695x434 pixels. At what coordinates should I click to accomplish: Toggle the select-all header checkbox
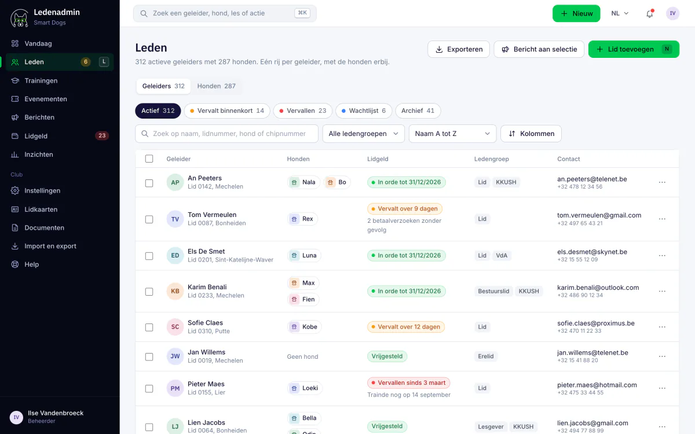tap(149, 159)
